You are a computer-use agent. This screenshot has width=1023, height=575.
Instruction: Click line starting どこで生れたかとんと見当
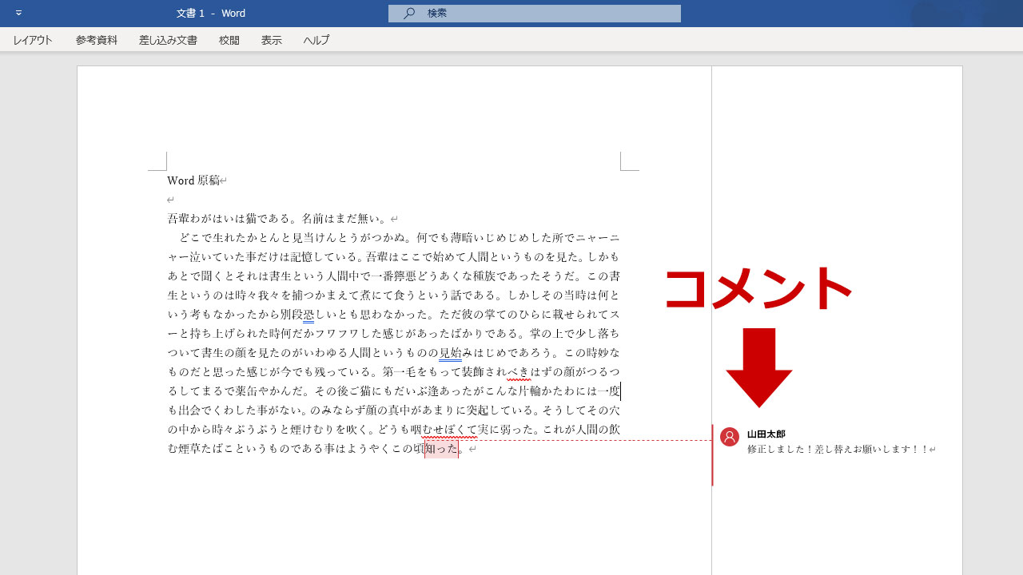[400, 238]
